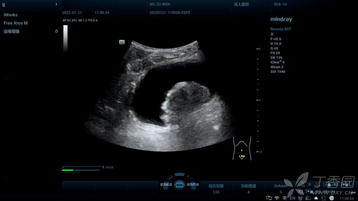
Task: Click 设为终点 set end point button
Action: (x=193, y=185)
